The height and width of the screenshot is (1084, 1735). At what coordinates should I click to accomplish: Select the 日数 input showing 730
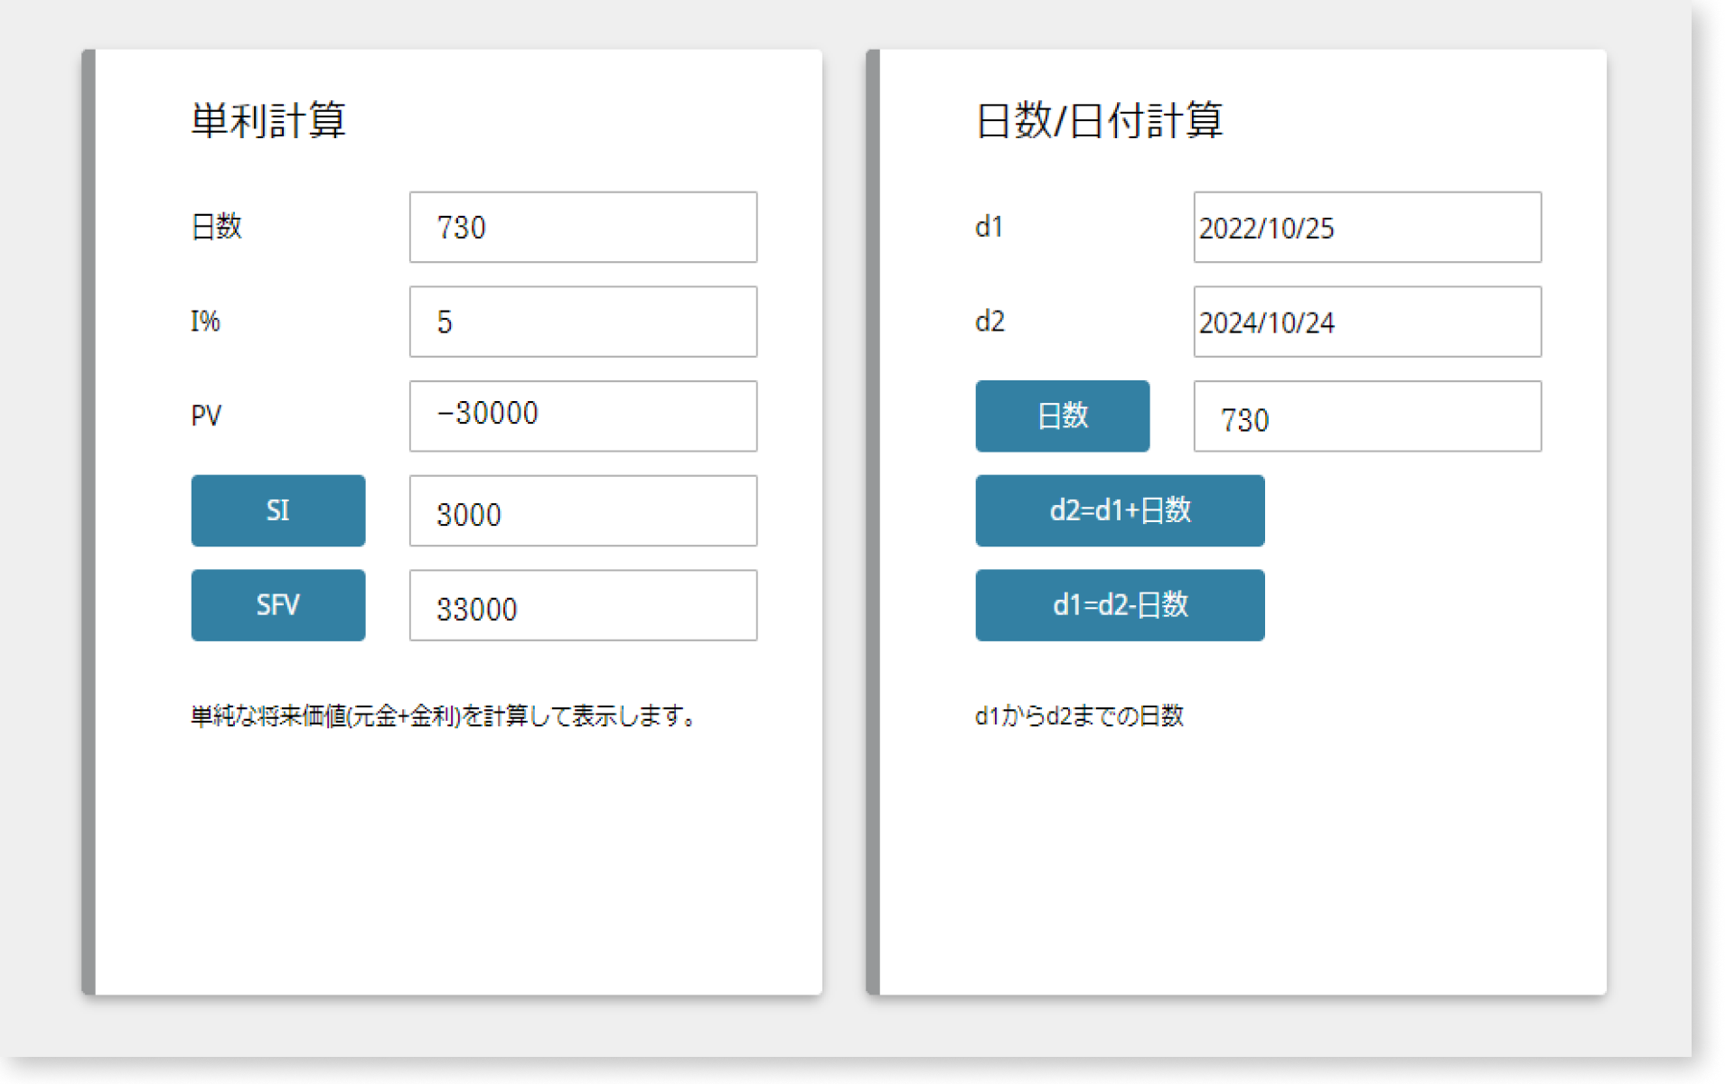(583, 228)
